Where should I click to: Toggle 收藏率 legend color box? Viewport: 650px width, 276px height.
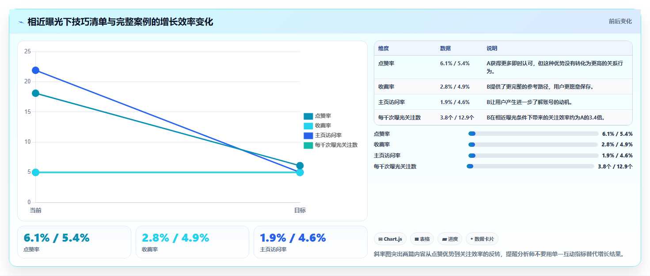(x=308, y=126)
